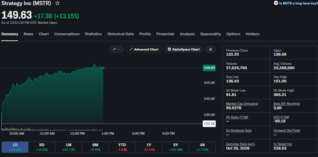The height and width of the screenshot is (157, 318).
Task: Click the 145.00 price axis label
Action: [209, 82]
